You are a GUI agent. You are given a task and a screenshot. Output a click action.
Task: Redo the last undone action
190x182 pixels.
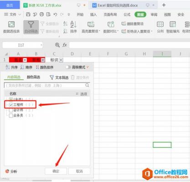click(62, 15)
